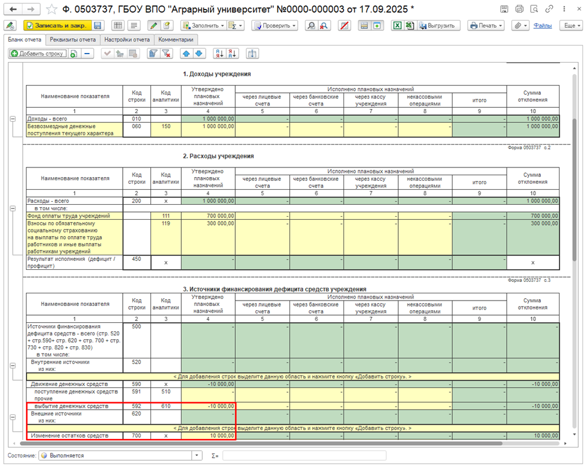Click the copy row icon with green plus

point(74,54)
